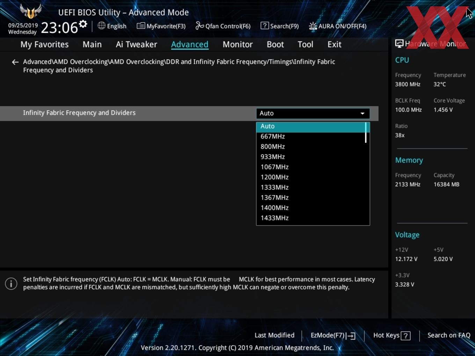Click the info icon beside help text
This screenshot has height=356, width=475.
pyautogui.click(x=11, y=283)
